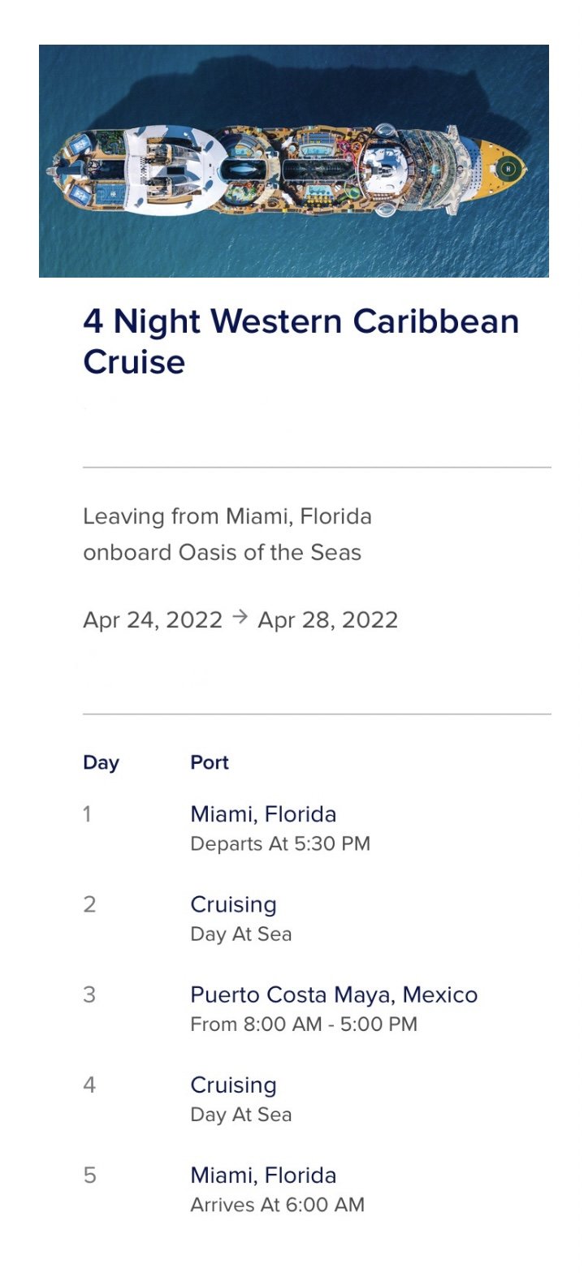Click the Departs At 5:30 PM text
The height and width of the screenshot is (1281, 584).
tap(280, 844)
